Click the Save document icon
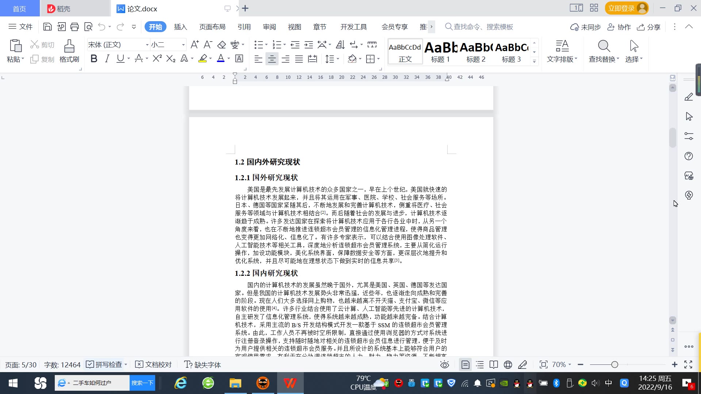 [47, 27]
